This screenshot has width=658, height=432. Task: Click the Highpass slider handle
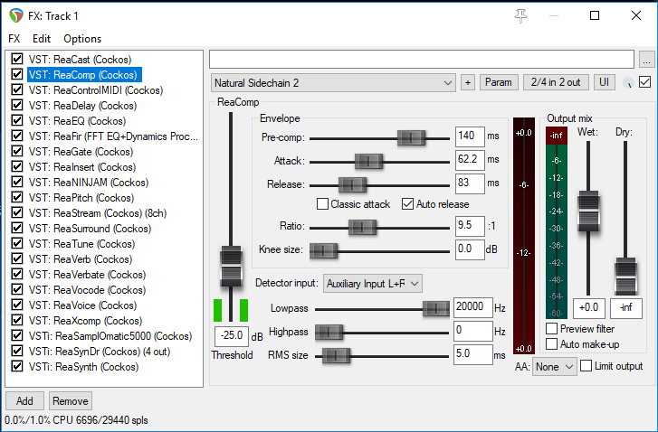[x=329, y=333]
